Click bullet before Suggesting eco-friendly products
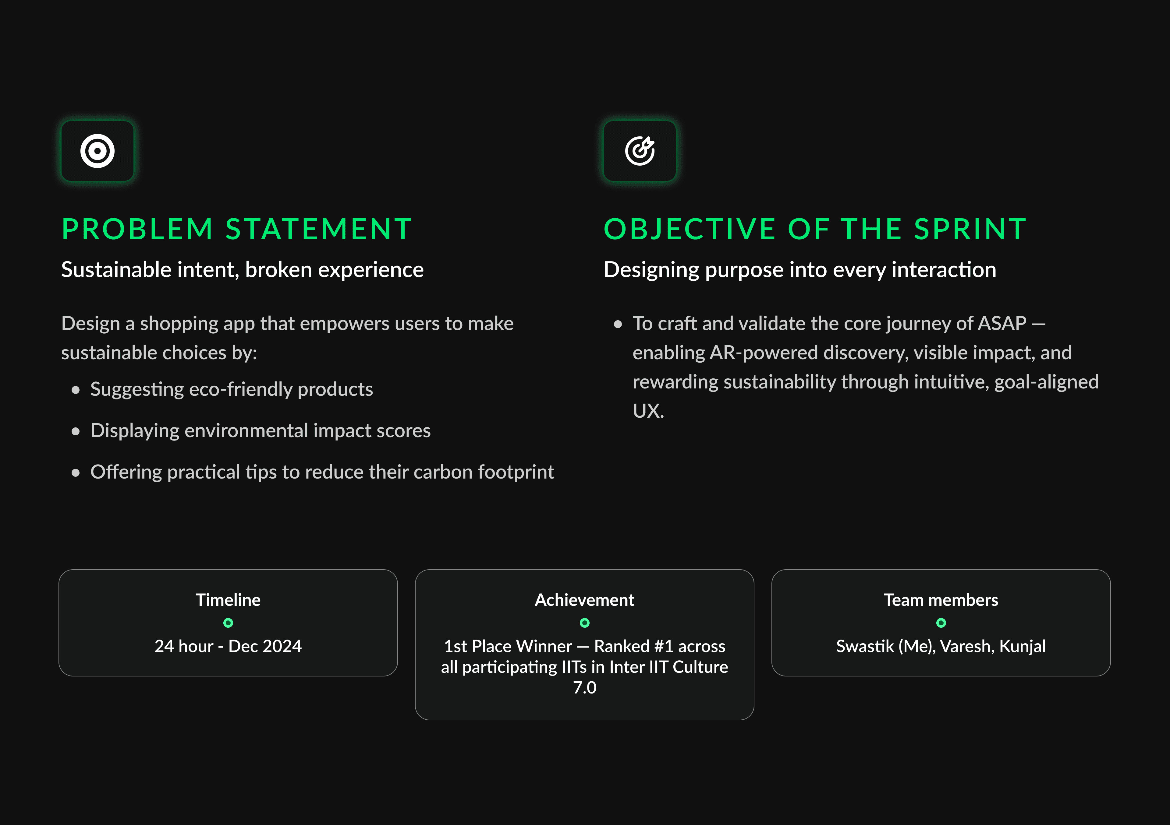 [x=76, y=390]
